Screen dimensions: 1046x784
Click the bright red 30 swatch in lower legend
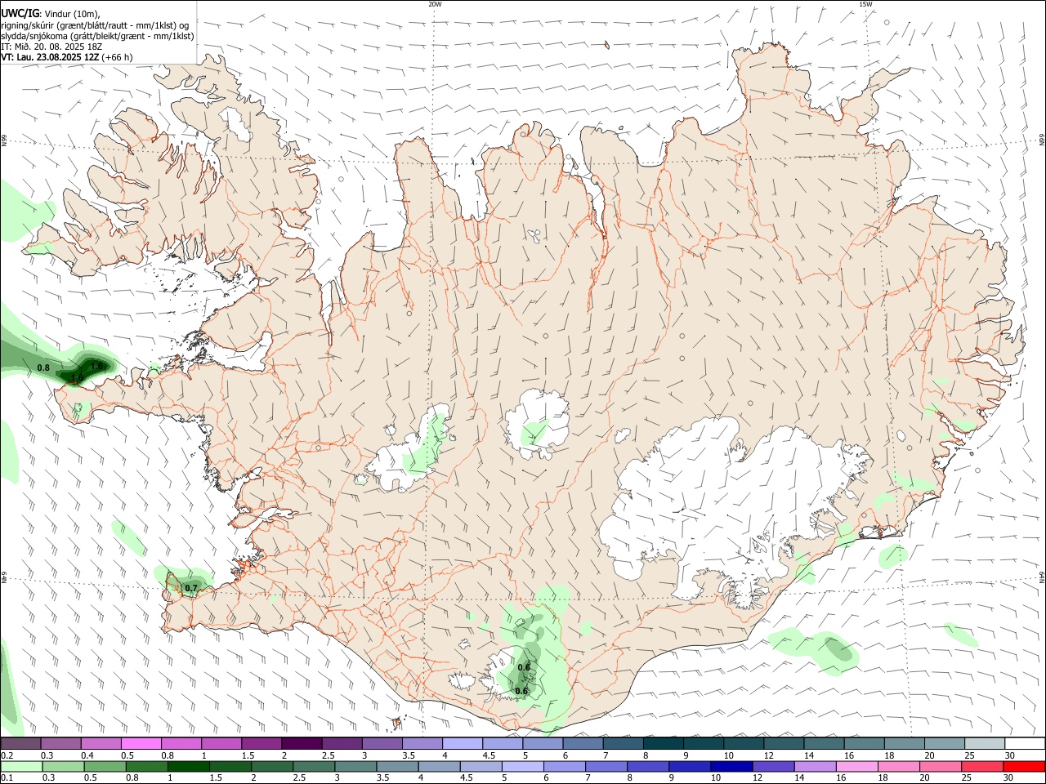pyautogui.click(x=1024, y=766)
